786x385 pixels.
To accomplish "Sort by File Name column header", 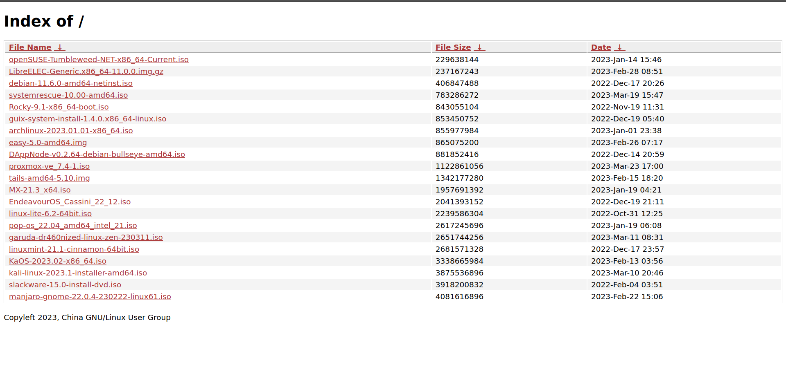I will pyautogui.click(x=30, y=47).
